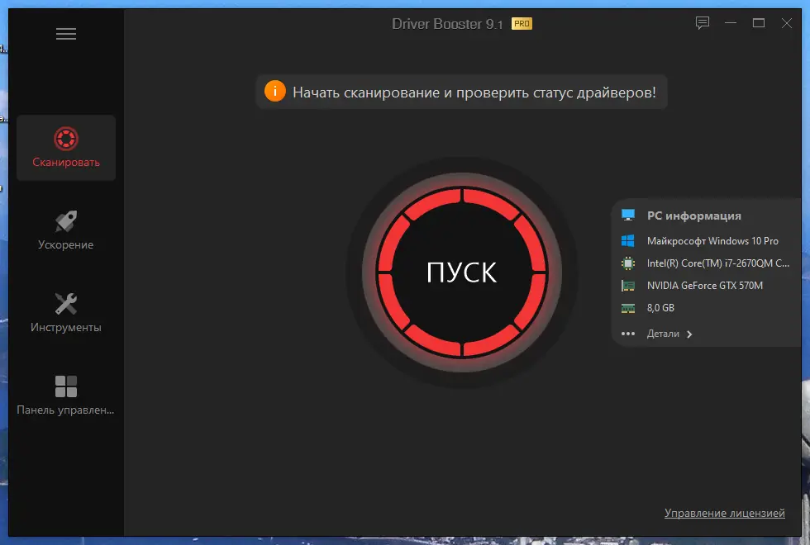
Task: Click the scan notification banner text
Action: tap(474, 92)
